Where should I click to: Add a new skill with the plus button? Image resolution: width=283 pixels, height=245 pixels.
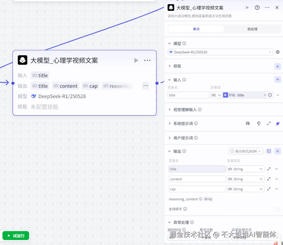coord(277,66)
